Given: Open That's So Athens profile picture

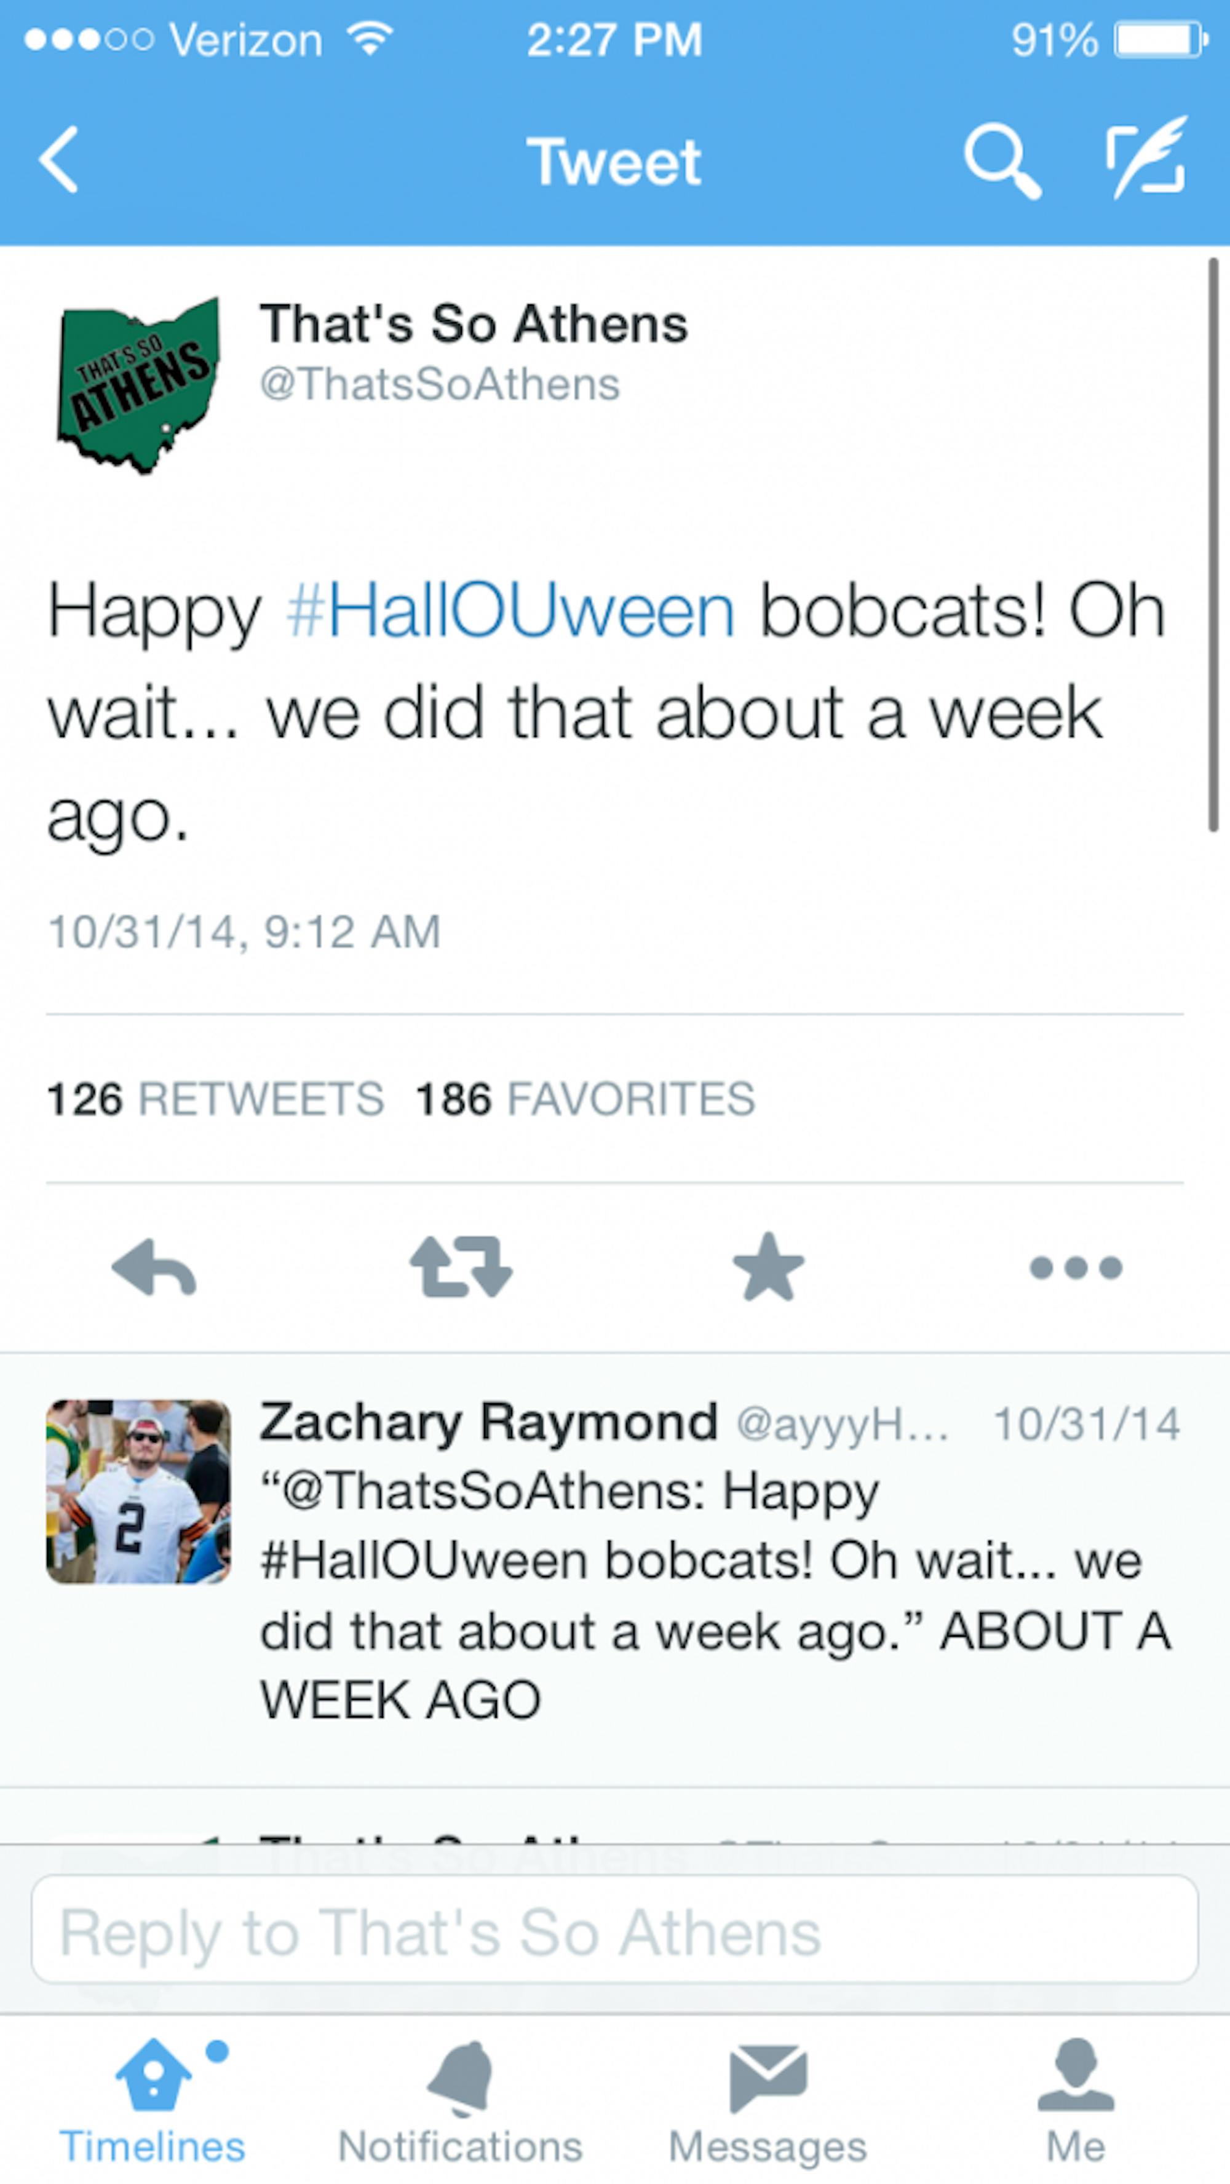Looking at the screenshot, I should pos(138,386).
